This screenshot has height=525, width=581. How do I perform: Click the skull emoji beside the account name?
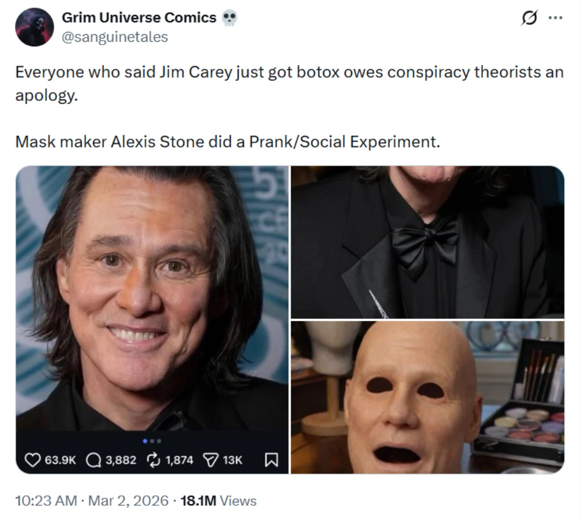point(229,18)
